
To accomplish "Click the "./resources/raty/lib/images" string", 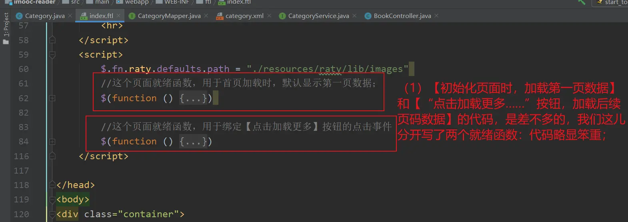I will click(328, 69).
